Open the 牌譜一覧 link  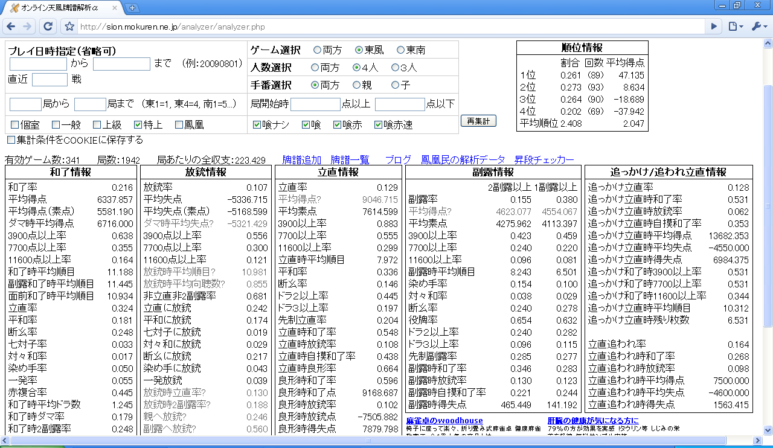tap(350, 160)
